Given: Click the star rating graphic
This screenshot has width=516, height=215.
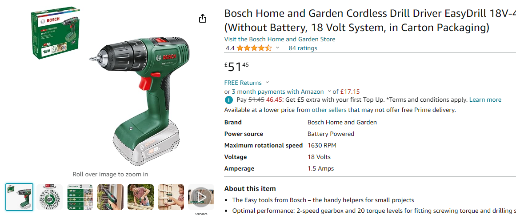Looking at the screenshot, I should (x=254, y=48).
